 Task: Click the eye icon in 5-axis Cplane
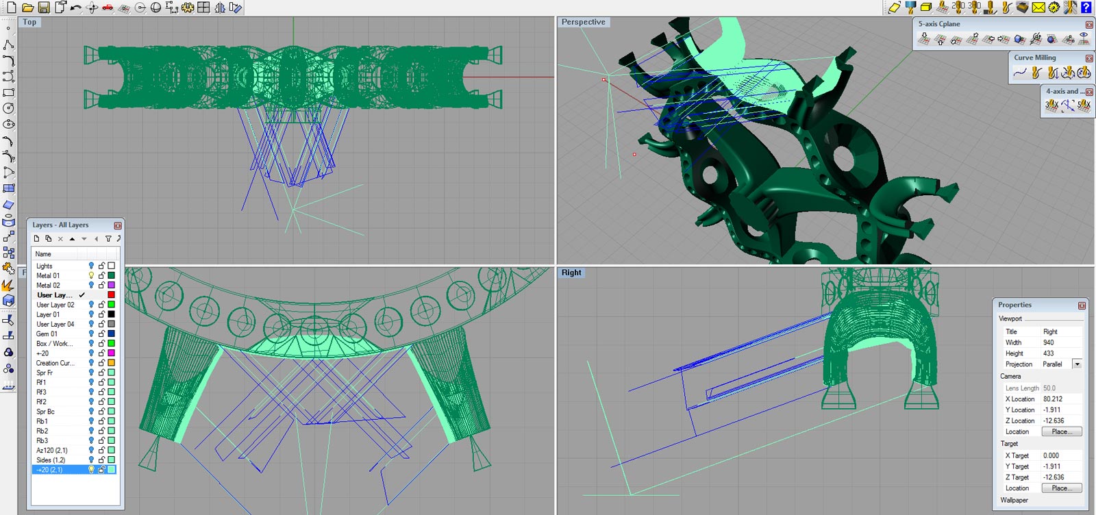tap(1084, 39)
